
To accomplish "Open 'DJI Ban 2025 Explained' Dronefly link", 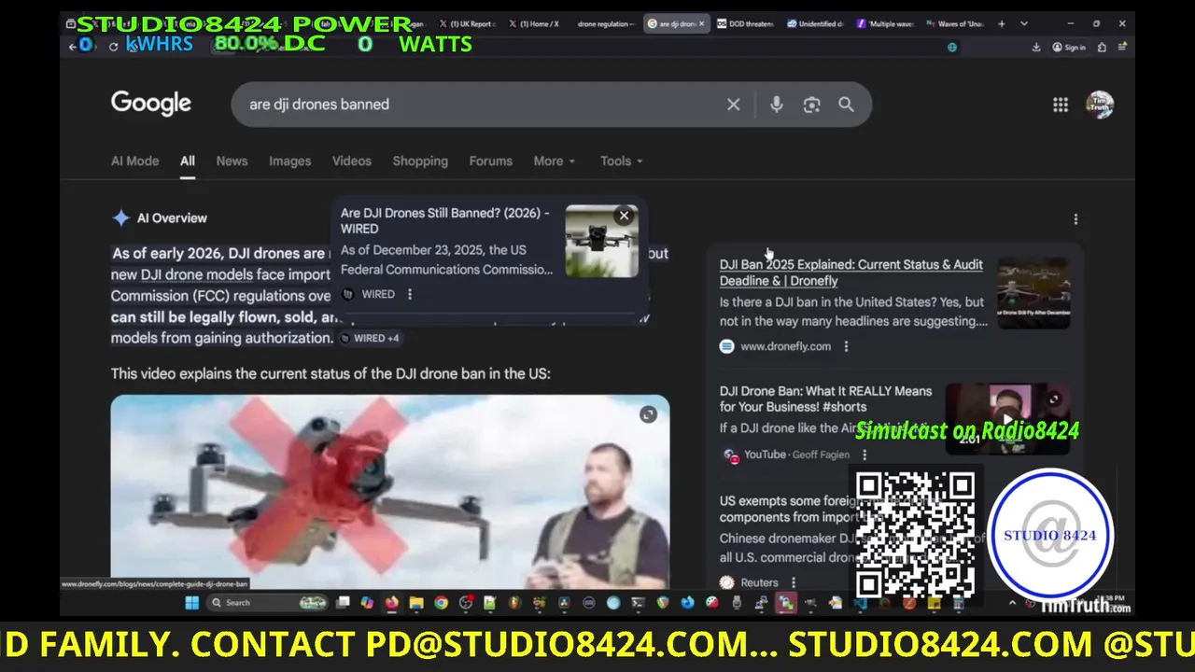I will tap(851, 273).
